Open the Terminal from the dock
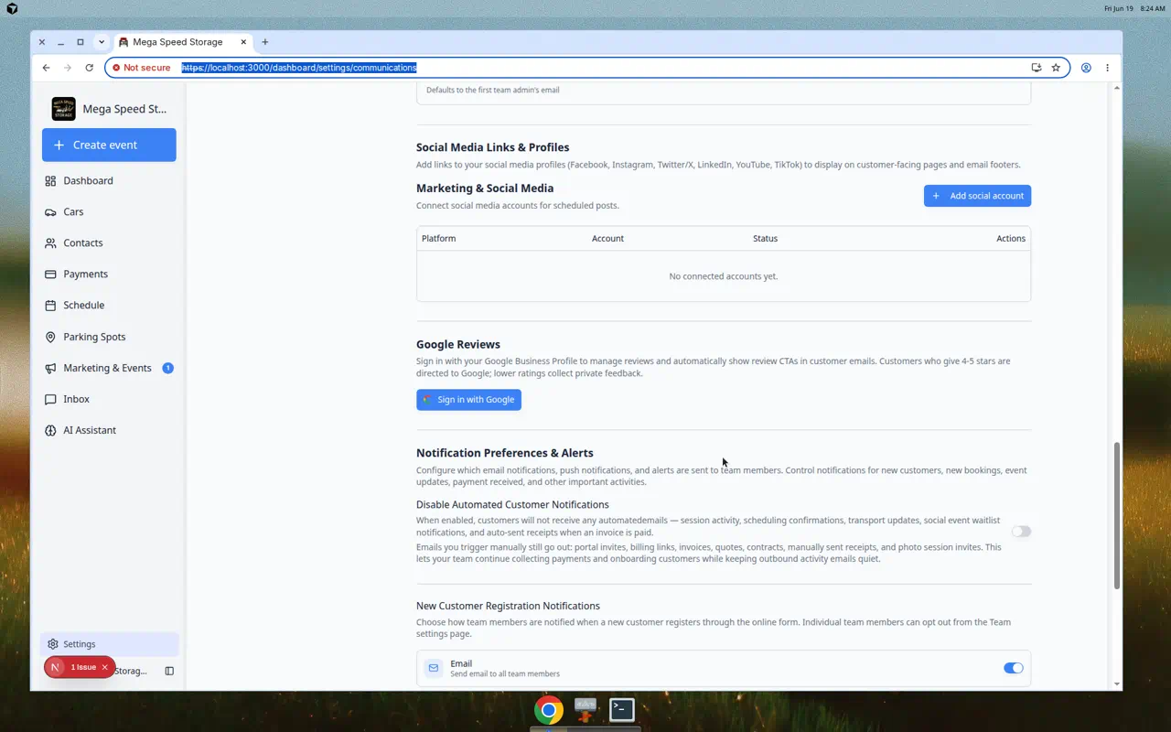 coord(622,709)
